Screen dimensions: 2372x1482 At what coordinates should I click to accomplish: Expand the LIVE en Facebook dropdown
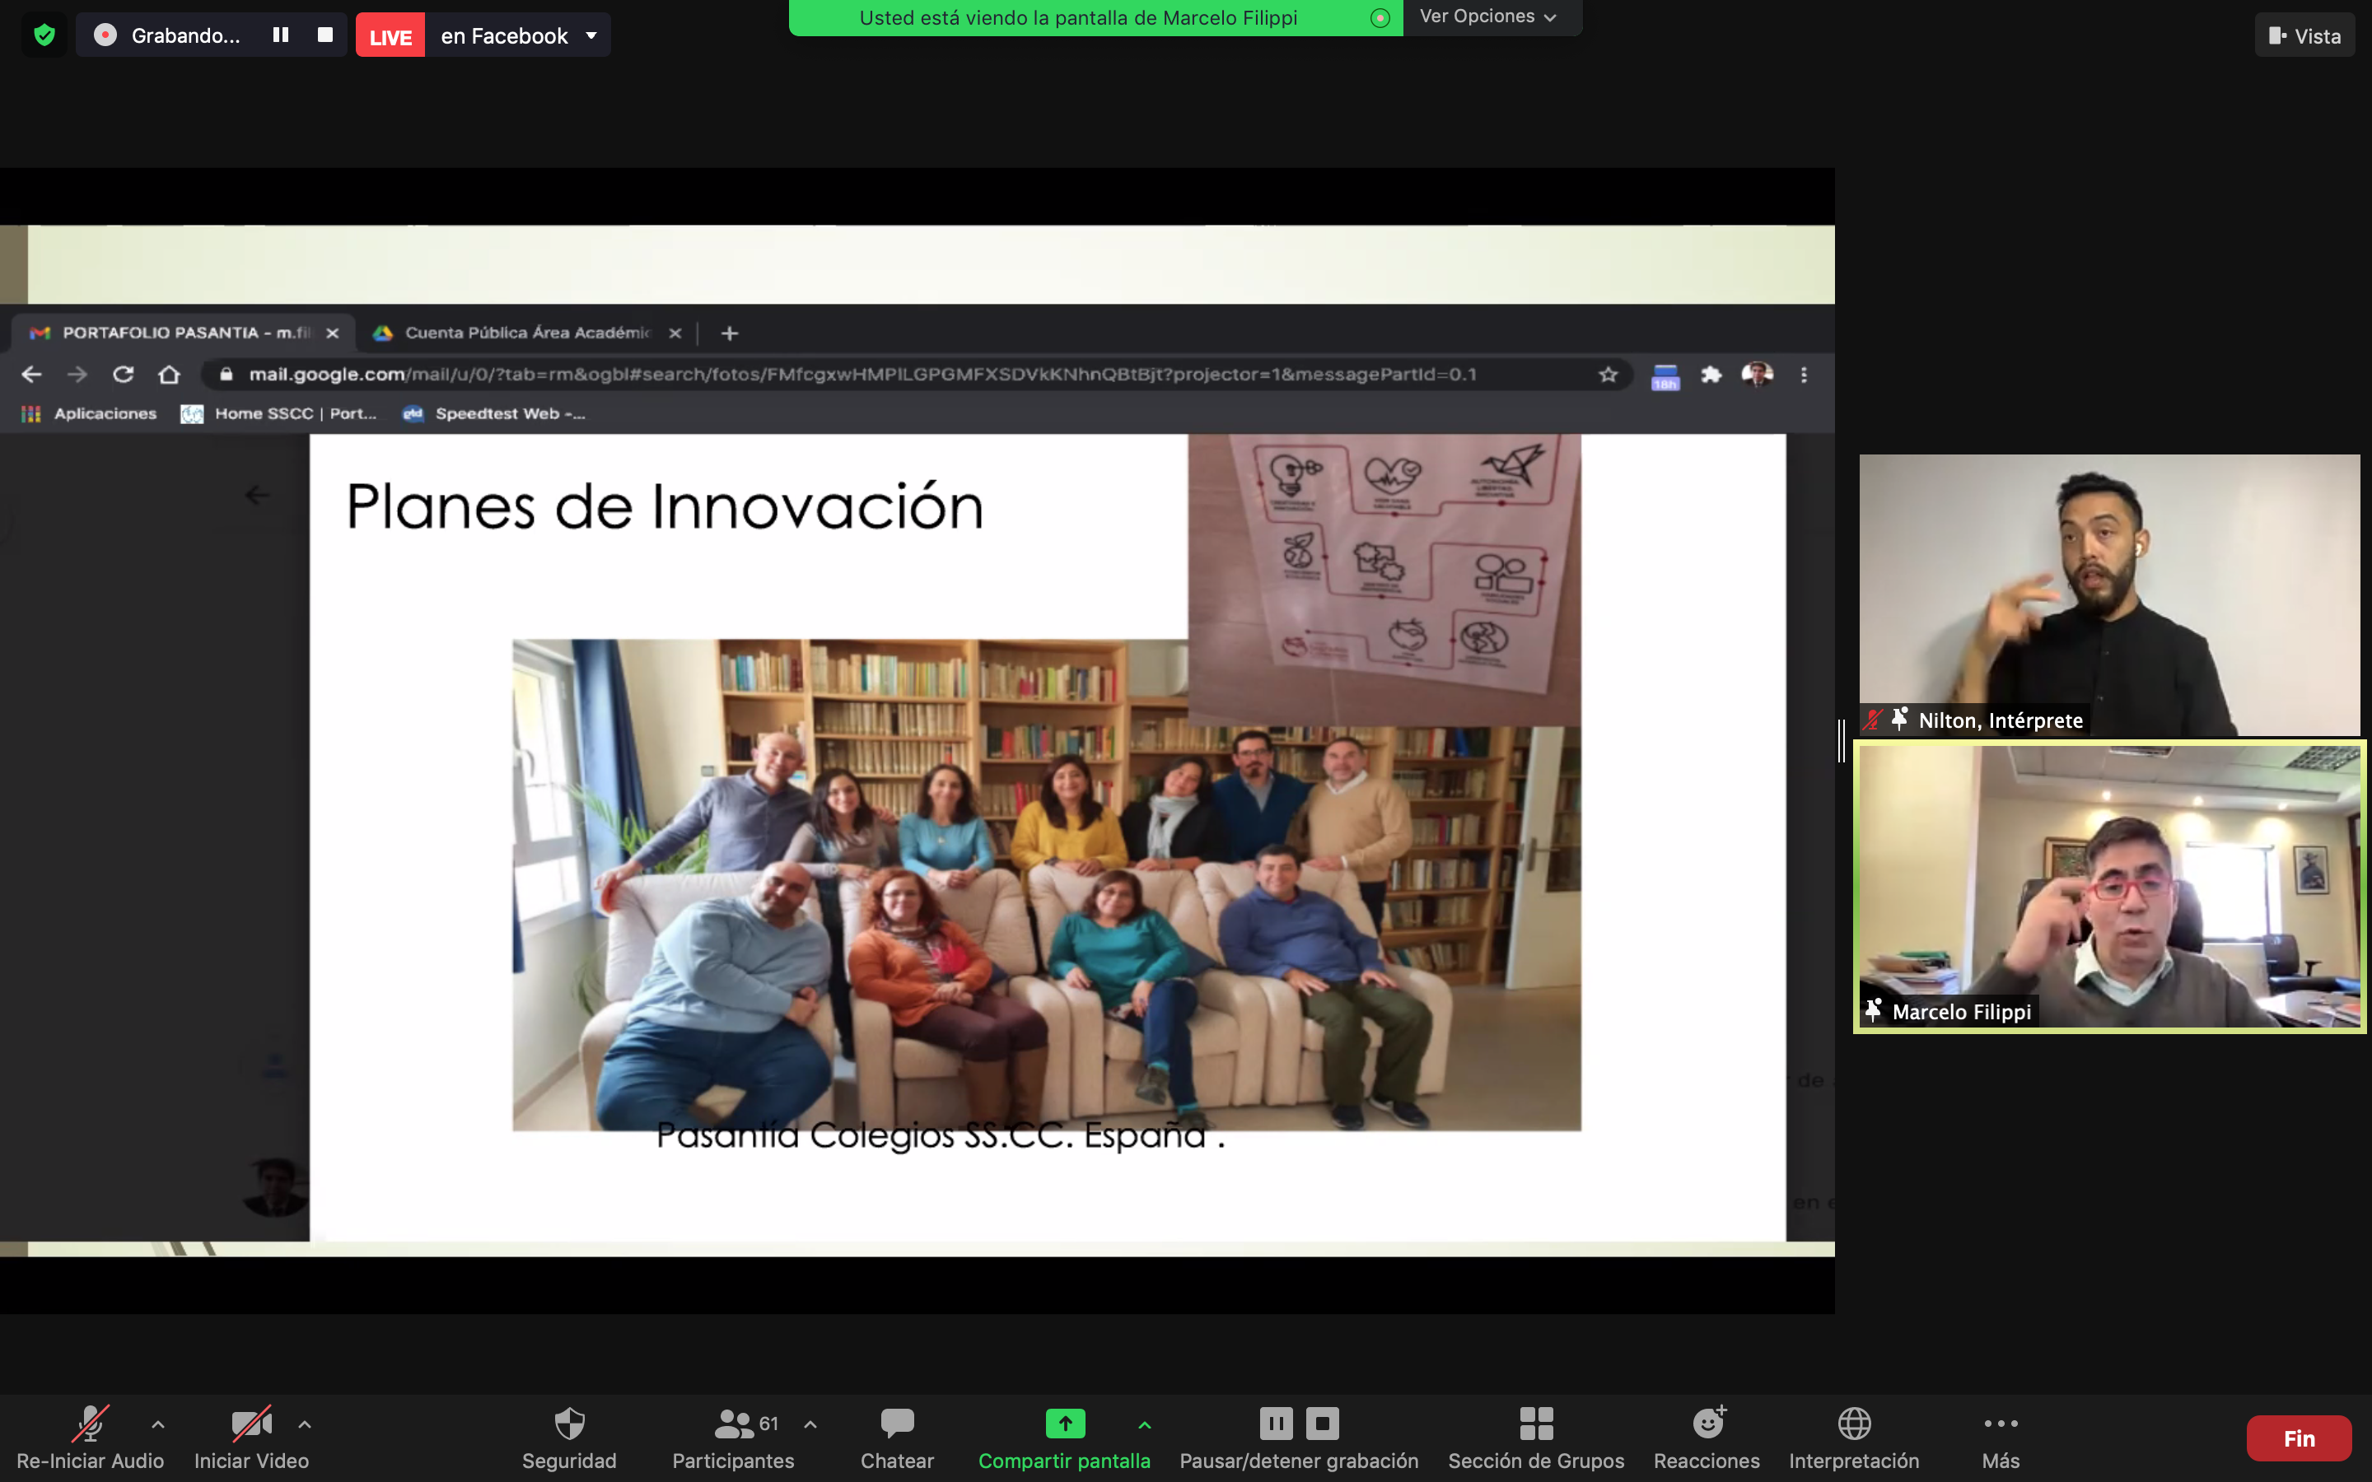tap(591, 36)
